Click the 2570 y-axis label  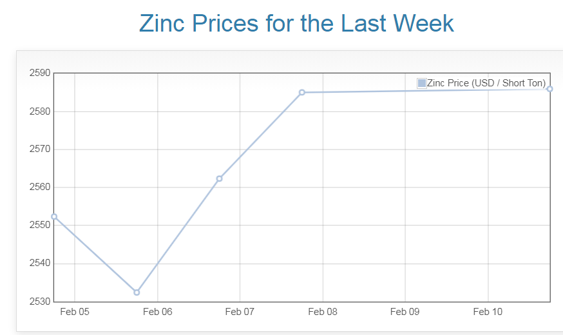pyautogui.click(x=40, y=149)
